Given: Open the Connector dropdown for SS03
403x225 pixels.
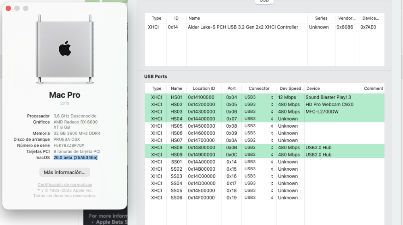Looking at the screenshot, I should (x=259, y=176).
